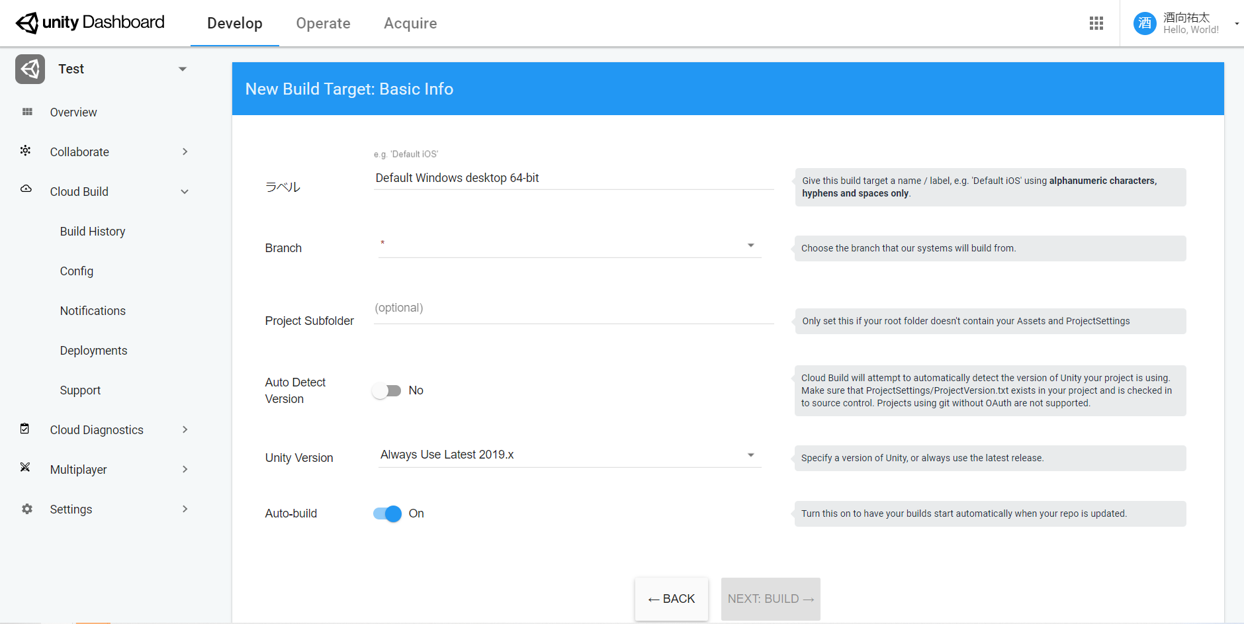Click the Collaborate sidebar icon

pos(26,151)
